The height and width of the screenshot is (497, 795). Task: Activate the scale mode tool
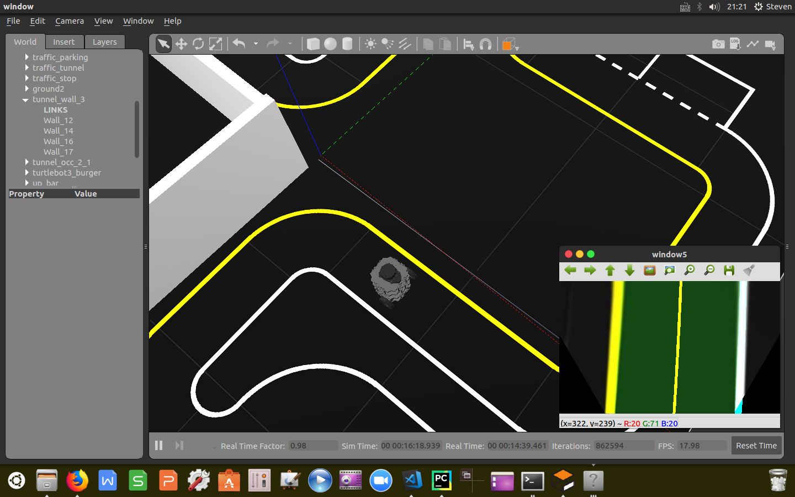tap(215, 44)
